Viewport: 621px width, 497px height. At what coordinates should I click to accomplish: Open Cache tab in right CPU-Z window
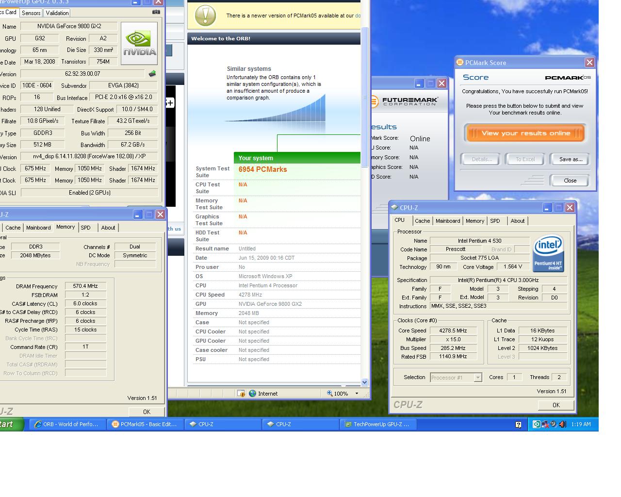coord(423,221)
